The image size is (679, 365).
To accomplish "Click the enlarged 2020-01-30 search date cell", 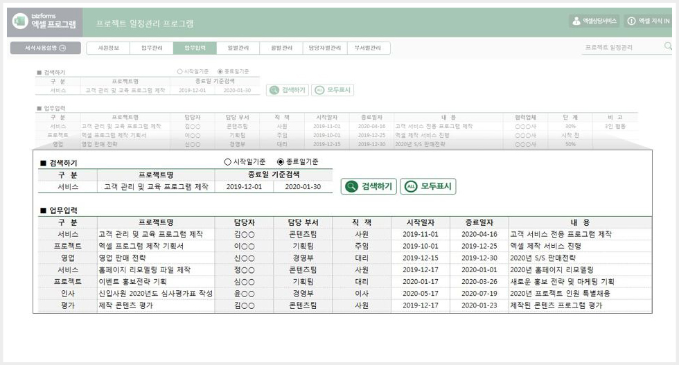I will tap(303, 186).
